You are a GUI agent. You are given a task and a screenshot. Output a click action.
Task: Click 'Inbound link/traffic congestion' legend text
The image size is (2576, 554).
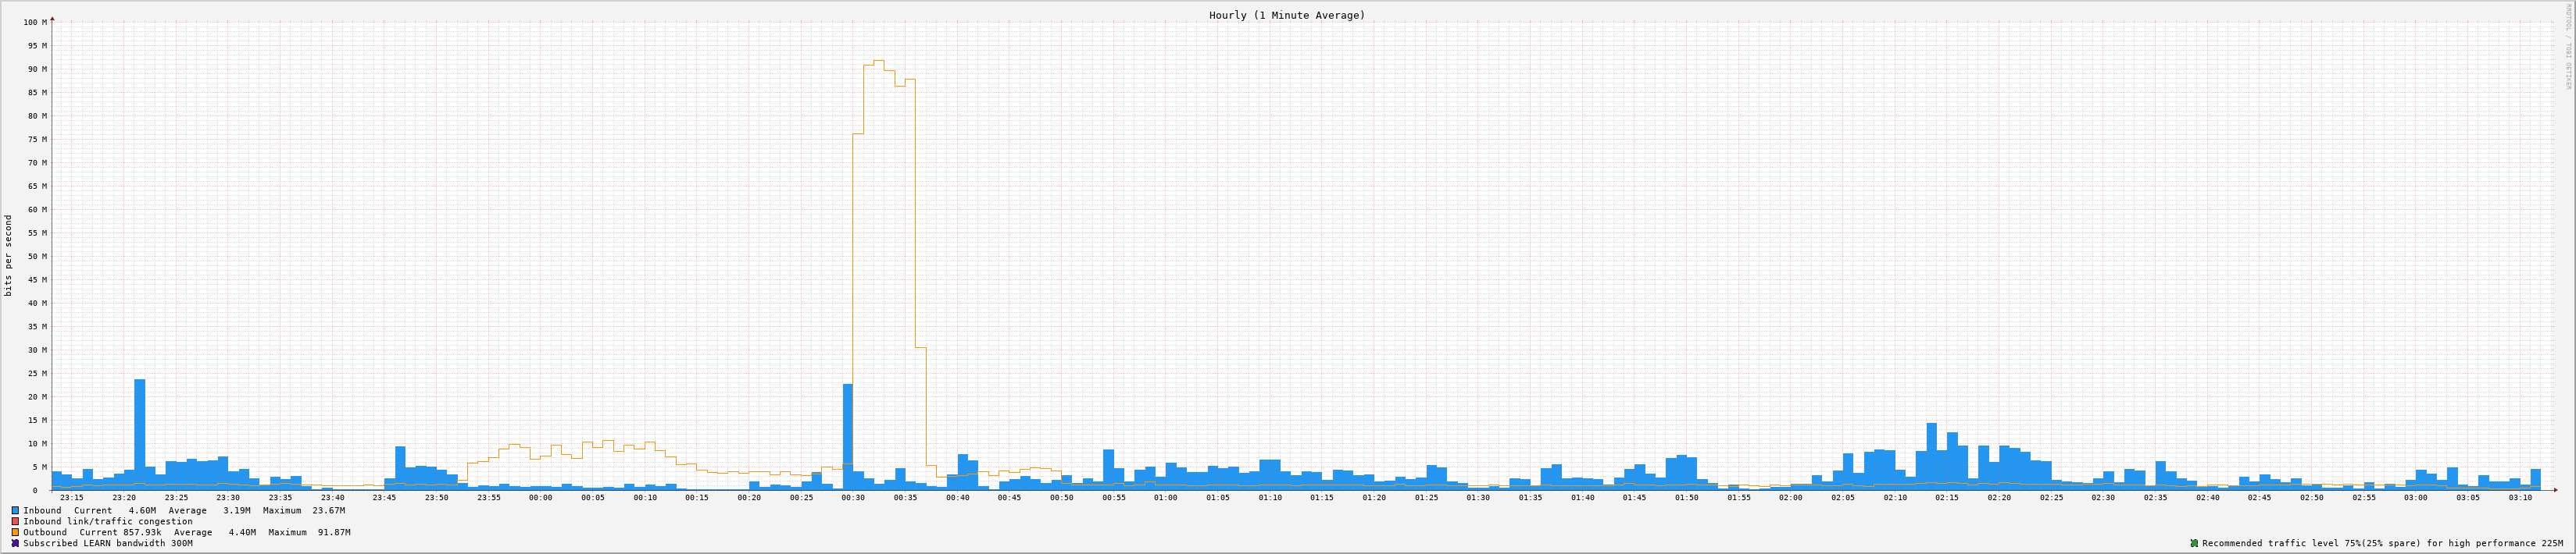[108, 521]
